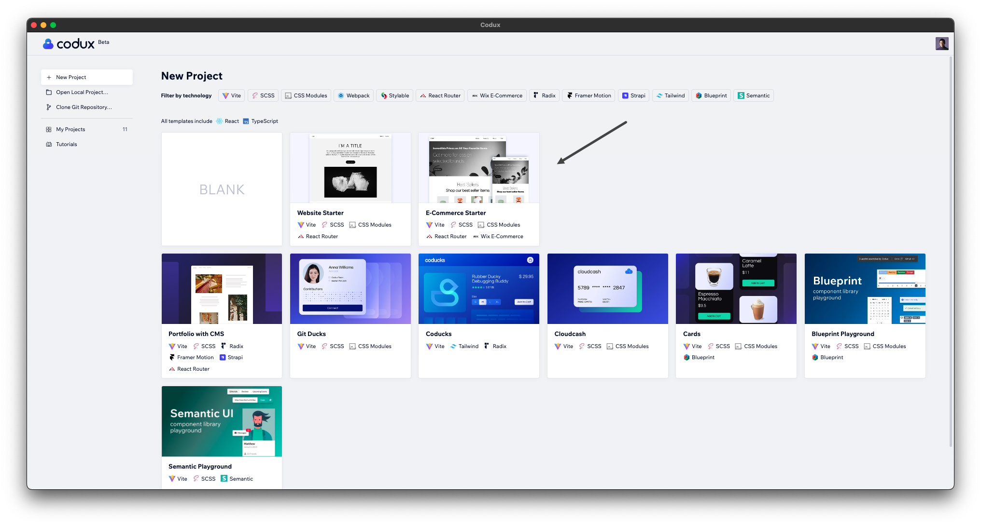Click the green fullscreen window button
Screen dimensions: 981x525
click(53, 25)
